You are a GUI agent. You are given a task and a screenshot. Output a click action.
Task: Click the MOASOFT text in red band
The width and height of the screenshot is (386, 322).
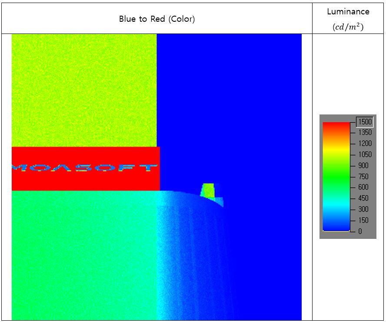pyautogui.click(x=85, y=168)
